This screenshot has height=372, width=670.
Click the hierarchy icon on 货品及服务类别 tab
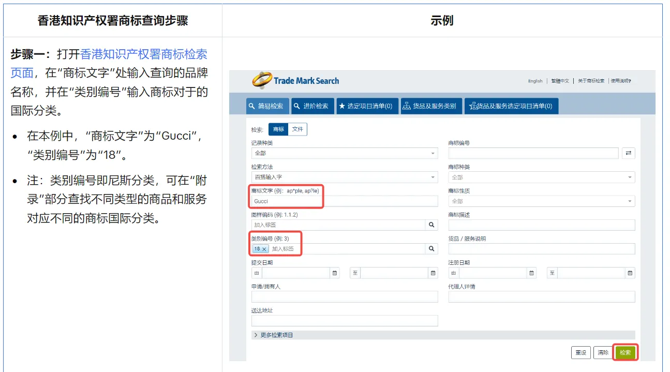(x=407, y=106)
